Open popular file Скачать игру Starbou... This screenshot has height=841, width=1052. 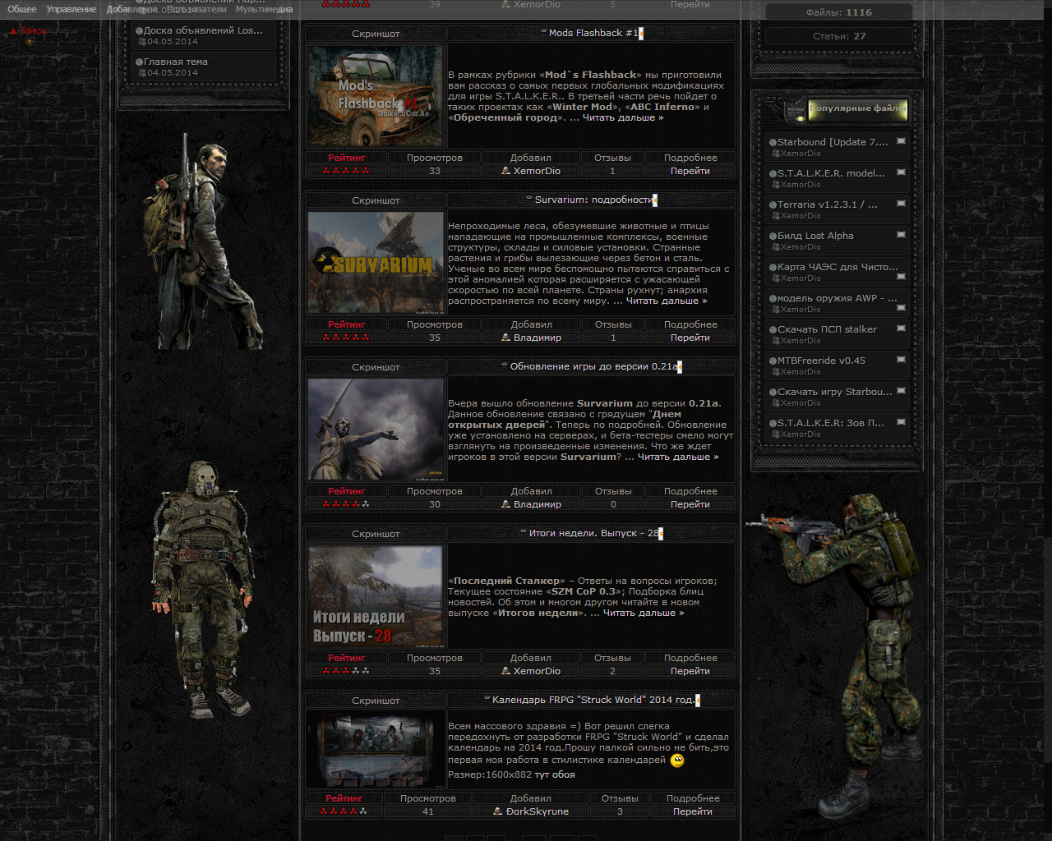834,392
